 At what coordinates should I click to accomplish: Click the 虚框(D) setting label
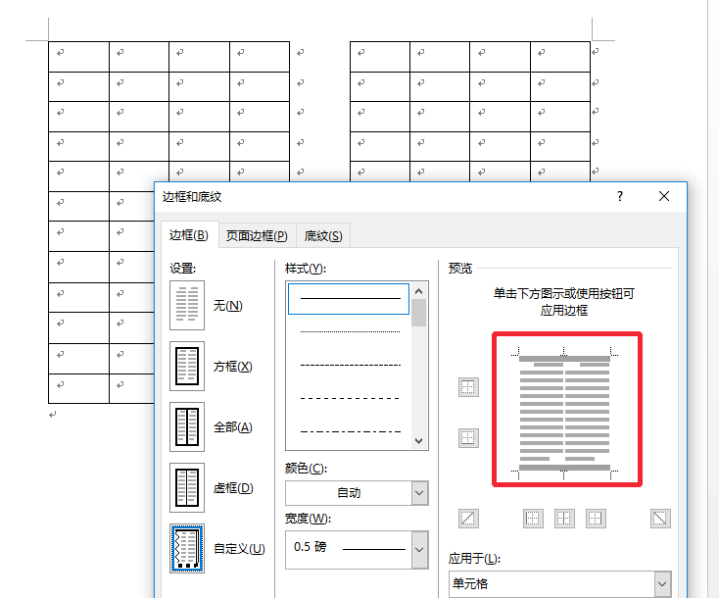[x=233, y=488]
